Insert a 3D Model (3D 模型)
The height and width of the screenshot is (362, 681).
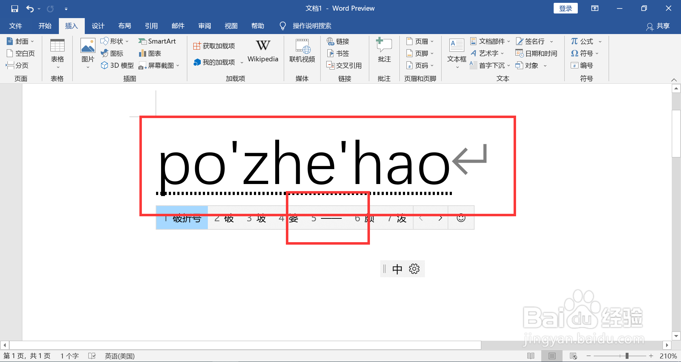117,65
